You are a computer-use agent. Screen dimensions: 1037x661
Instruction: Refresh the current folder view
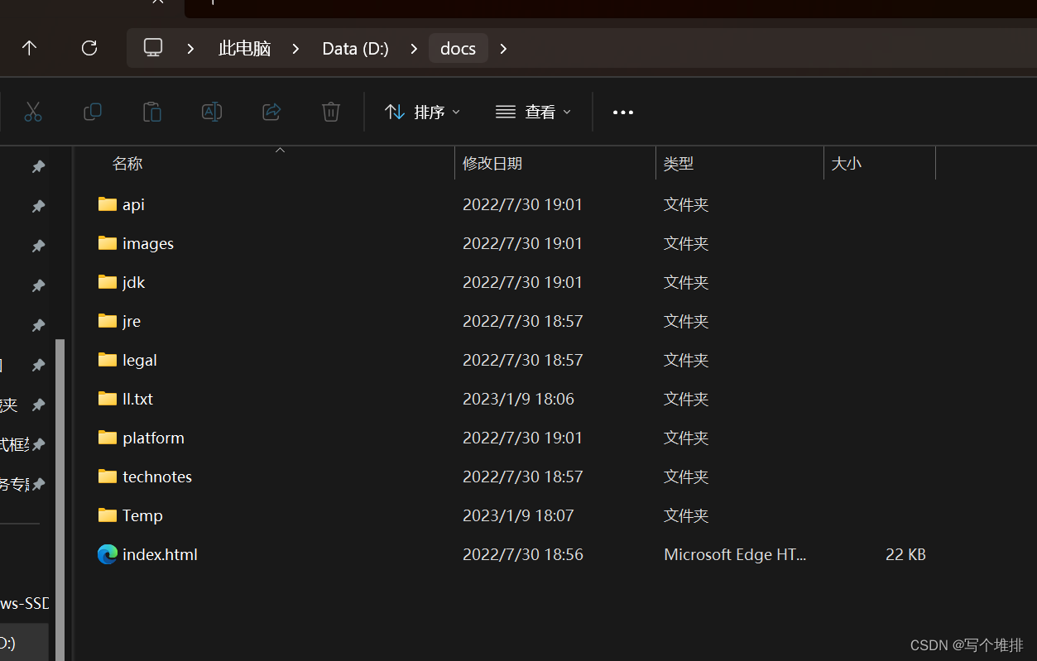[x=89, y=48]
